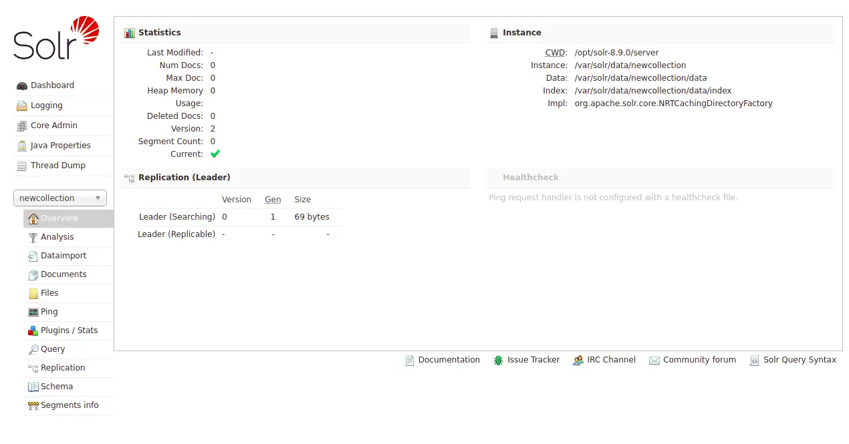
Task: Click the Data path /var/solr/data/newcollection/data
Action: pyautogui.click(x=641, y=78)
